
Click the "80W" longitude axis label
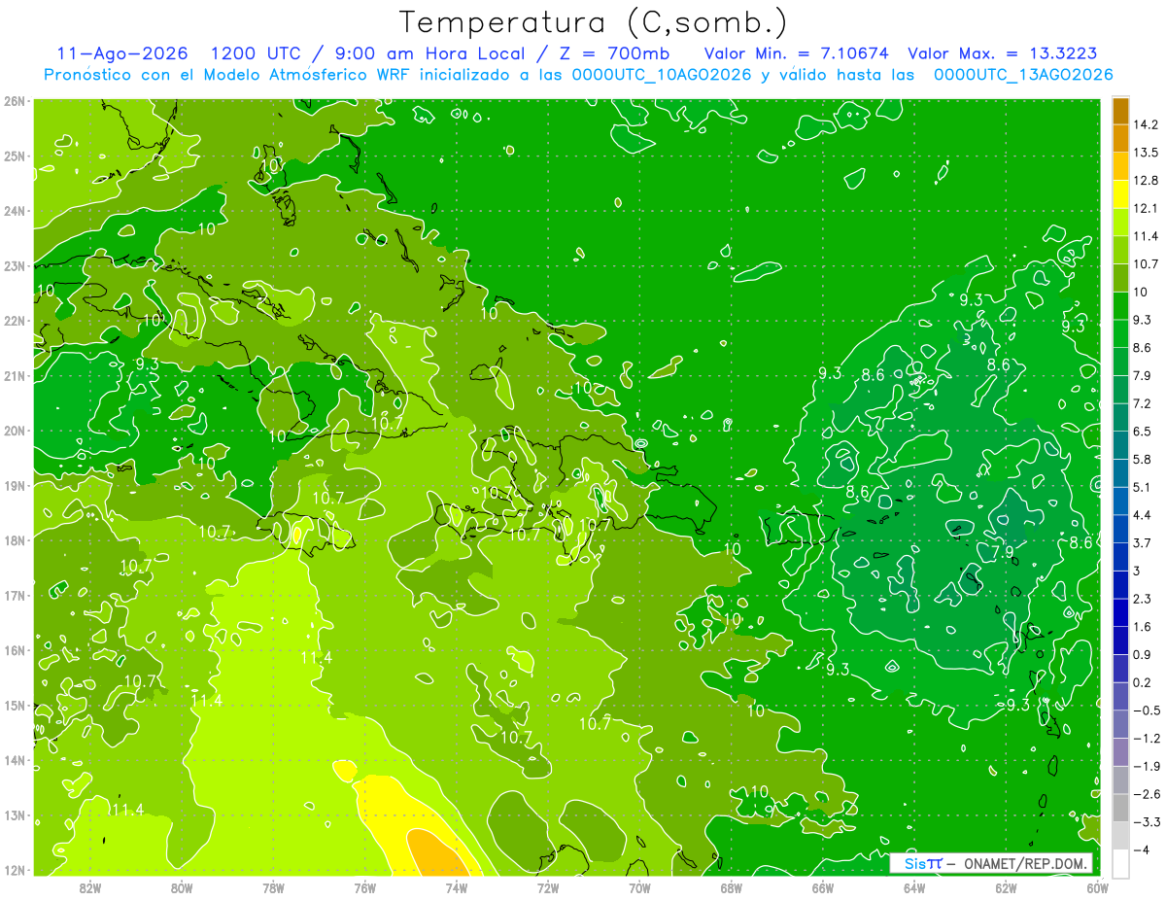(x=181, y=886)
